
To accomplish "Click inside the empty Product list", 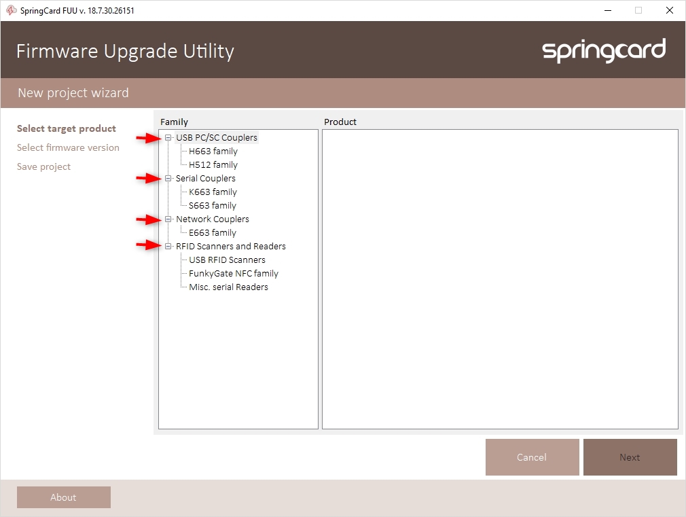I will click(x=500, y=279).
